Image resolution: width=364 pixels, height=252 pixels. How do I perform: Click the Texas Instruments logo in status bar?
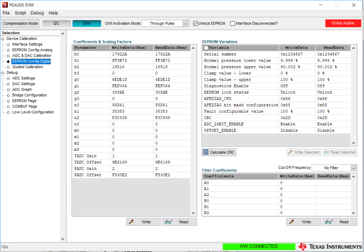coord(330,247)
